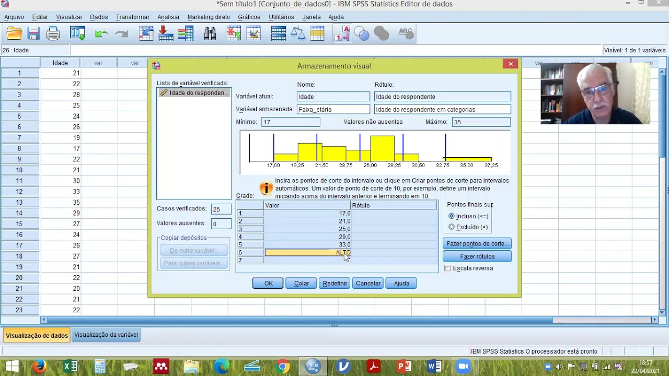This screenshot has width=669, height=376.
Task: Click the volume icon in system tray
Action: [560, 367]
